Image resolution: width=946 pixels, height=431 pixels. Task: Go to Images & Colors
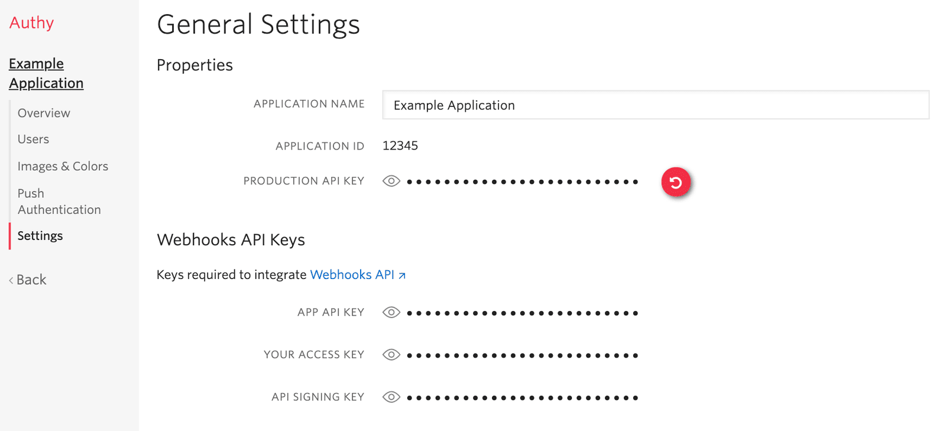coord(63,166)
